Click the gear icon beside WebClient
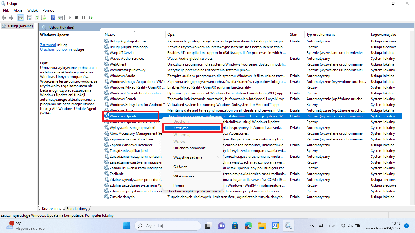Viewport: 415px width, 233px height. click(106, 64)
